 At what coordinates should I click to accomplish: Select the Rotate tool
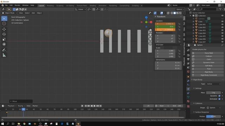pos(4,34)
